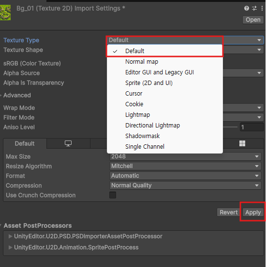Image resolution: width=266 pixels, height=267 pixels.
Task: Open the Compression Normal Quality dropdown
Action: click(x=185, y=185)
